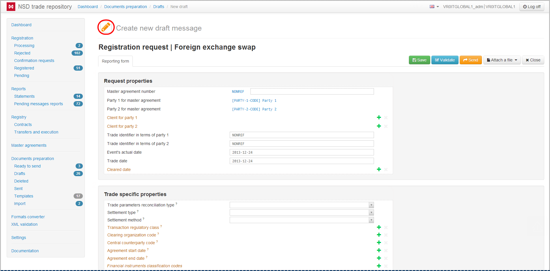Add Client for party 1 with plus icon

point(379,118)
